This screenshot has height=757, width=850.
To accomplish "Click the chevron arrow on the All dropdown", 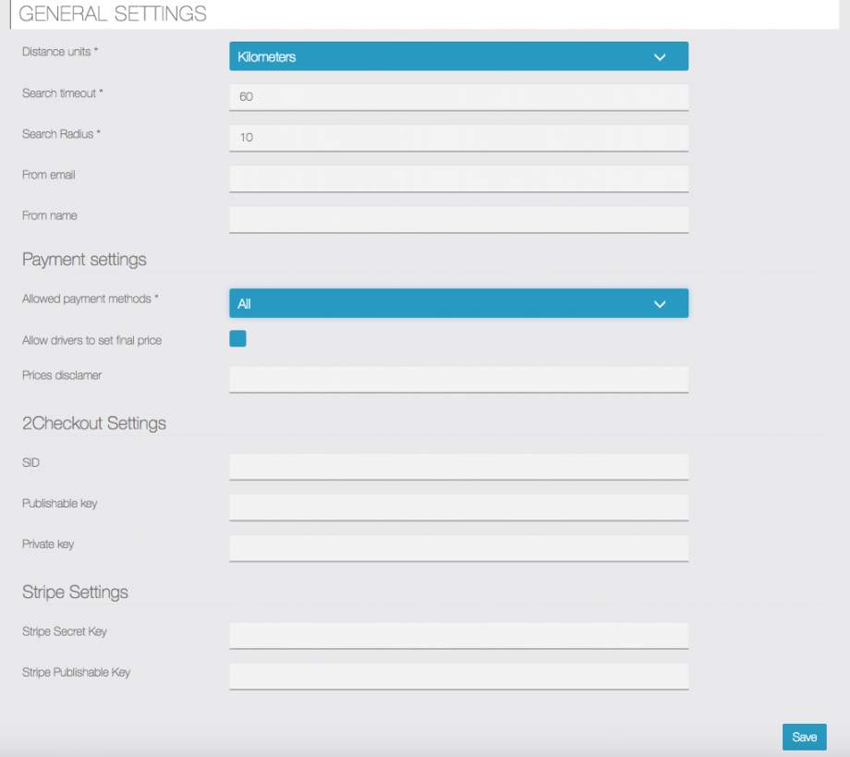I will 660,304.
